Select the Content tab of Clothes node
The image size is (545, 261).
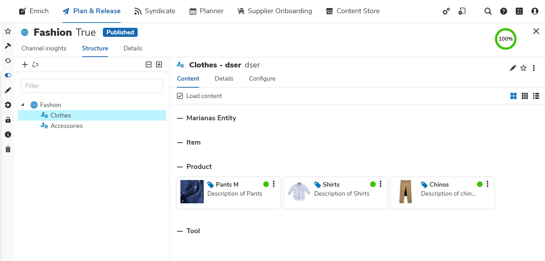click(x=188, y=79)
